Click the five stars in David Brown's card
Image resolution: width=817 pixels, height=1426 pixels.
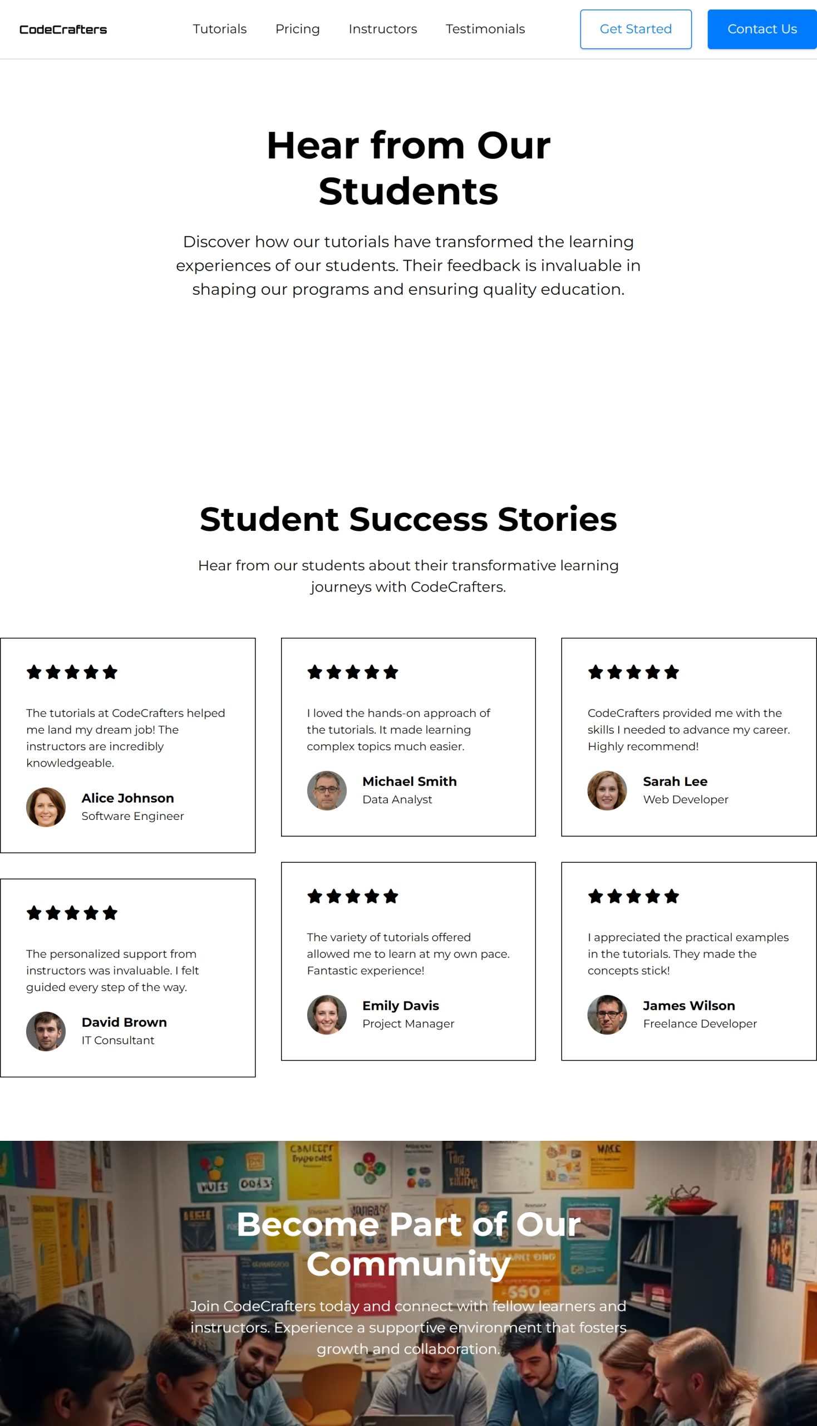[72, 912]
